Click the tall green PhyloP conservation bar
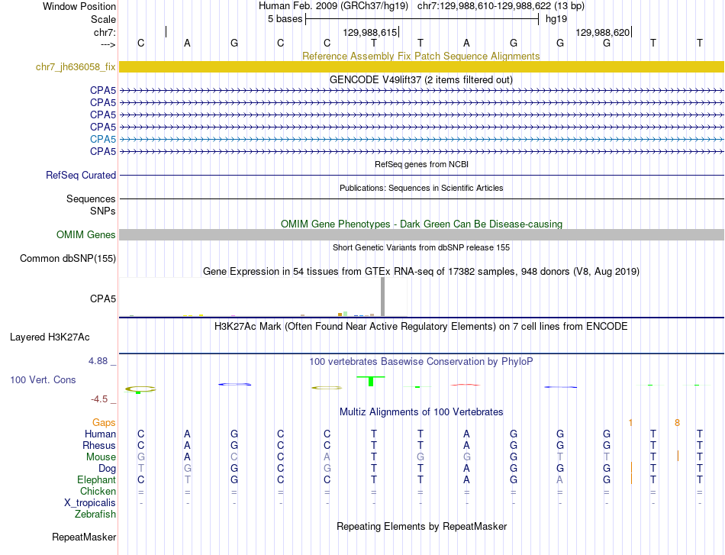The width and height of the screenshot is (725, 555). click(x=371, y=381)
